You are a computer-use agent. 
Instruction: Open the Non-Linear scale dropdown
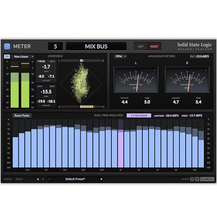(x=23, y=56)
